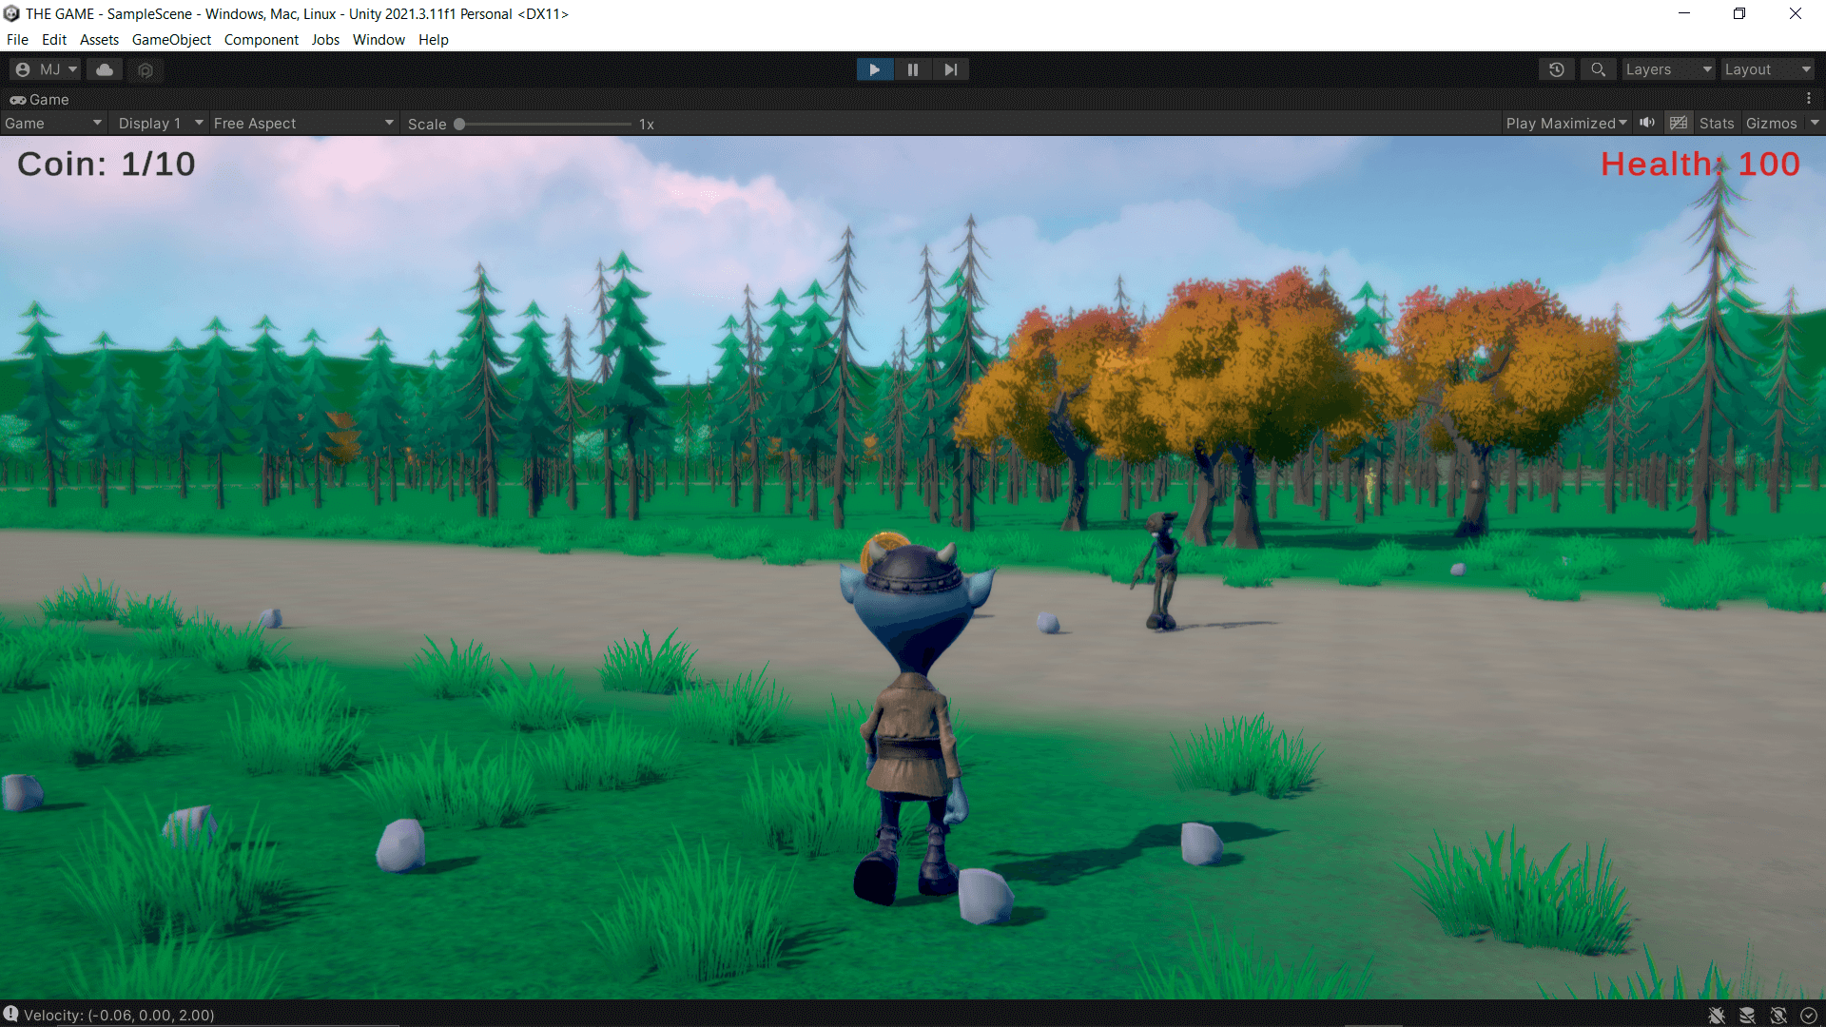The image size is (1826, 1027).
Task: Open Unity Cloud services icon
Action: click(105, 69)
